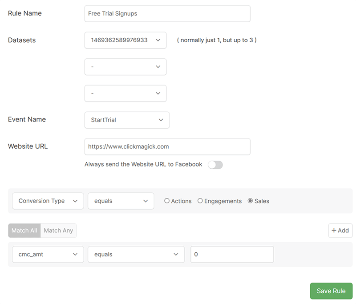Select the Engagements radio button
356x304 pixels.
pos(200,201)
